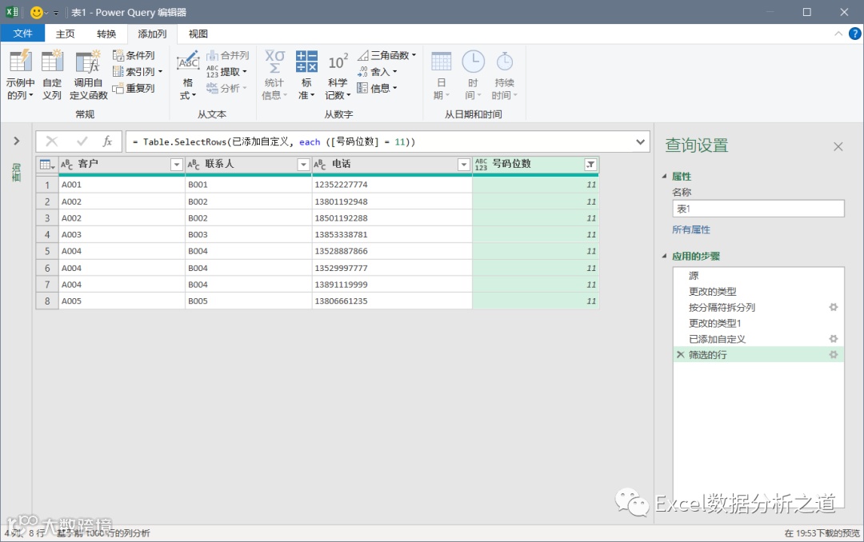Click Time (时间) column tool
This screenshot has width=864, height=542.
[473, 74]
